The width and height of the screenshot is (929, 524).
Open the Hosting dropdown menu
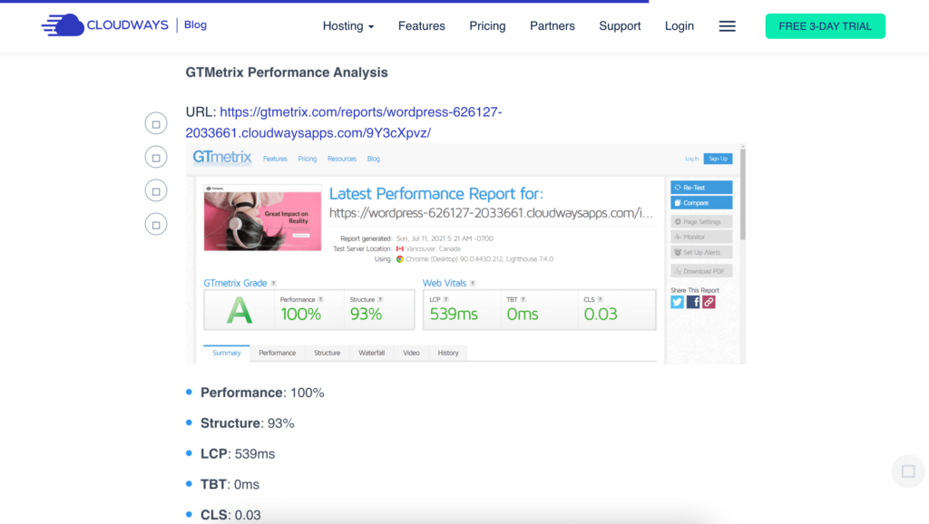click(x=348, y=26)
